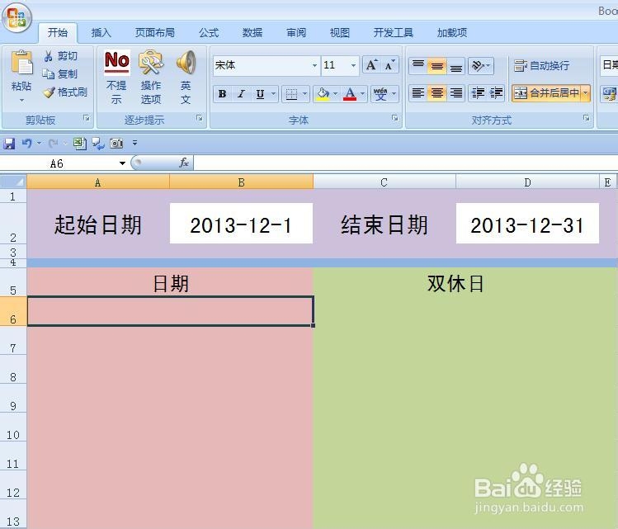This screenshot has width=618, height=529.
Task: Click the wén phonetic guide icon
Action: tap(380, 94)
